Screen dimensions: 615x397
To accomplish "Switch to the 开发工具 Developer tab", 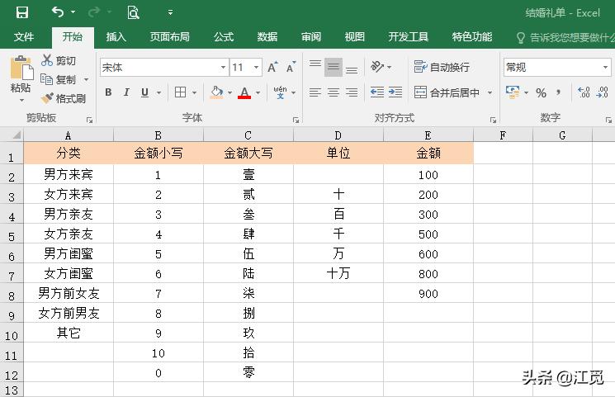I will coord(409,37).
